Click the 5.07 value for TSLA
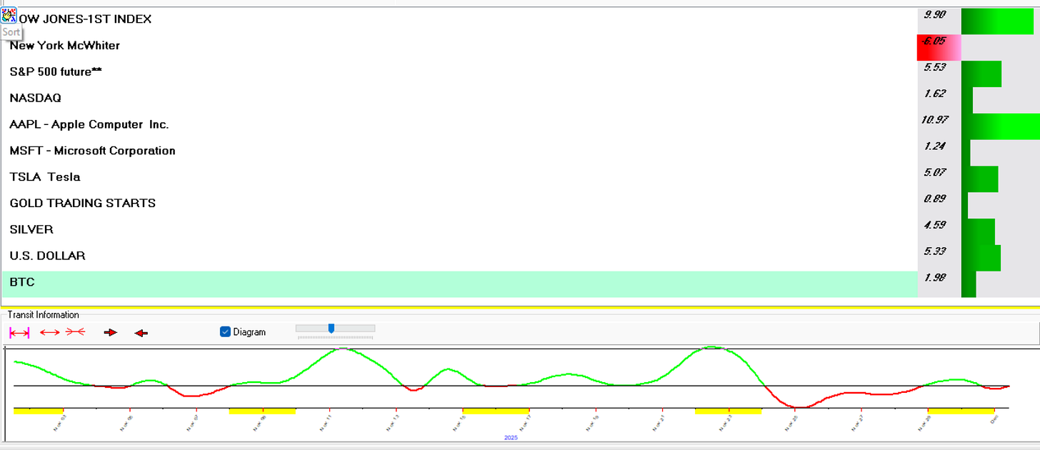The height and width of the screenshot is (450, 1040). pyautogui.click(x=934, y=172)
